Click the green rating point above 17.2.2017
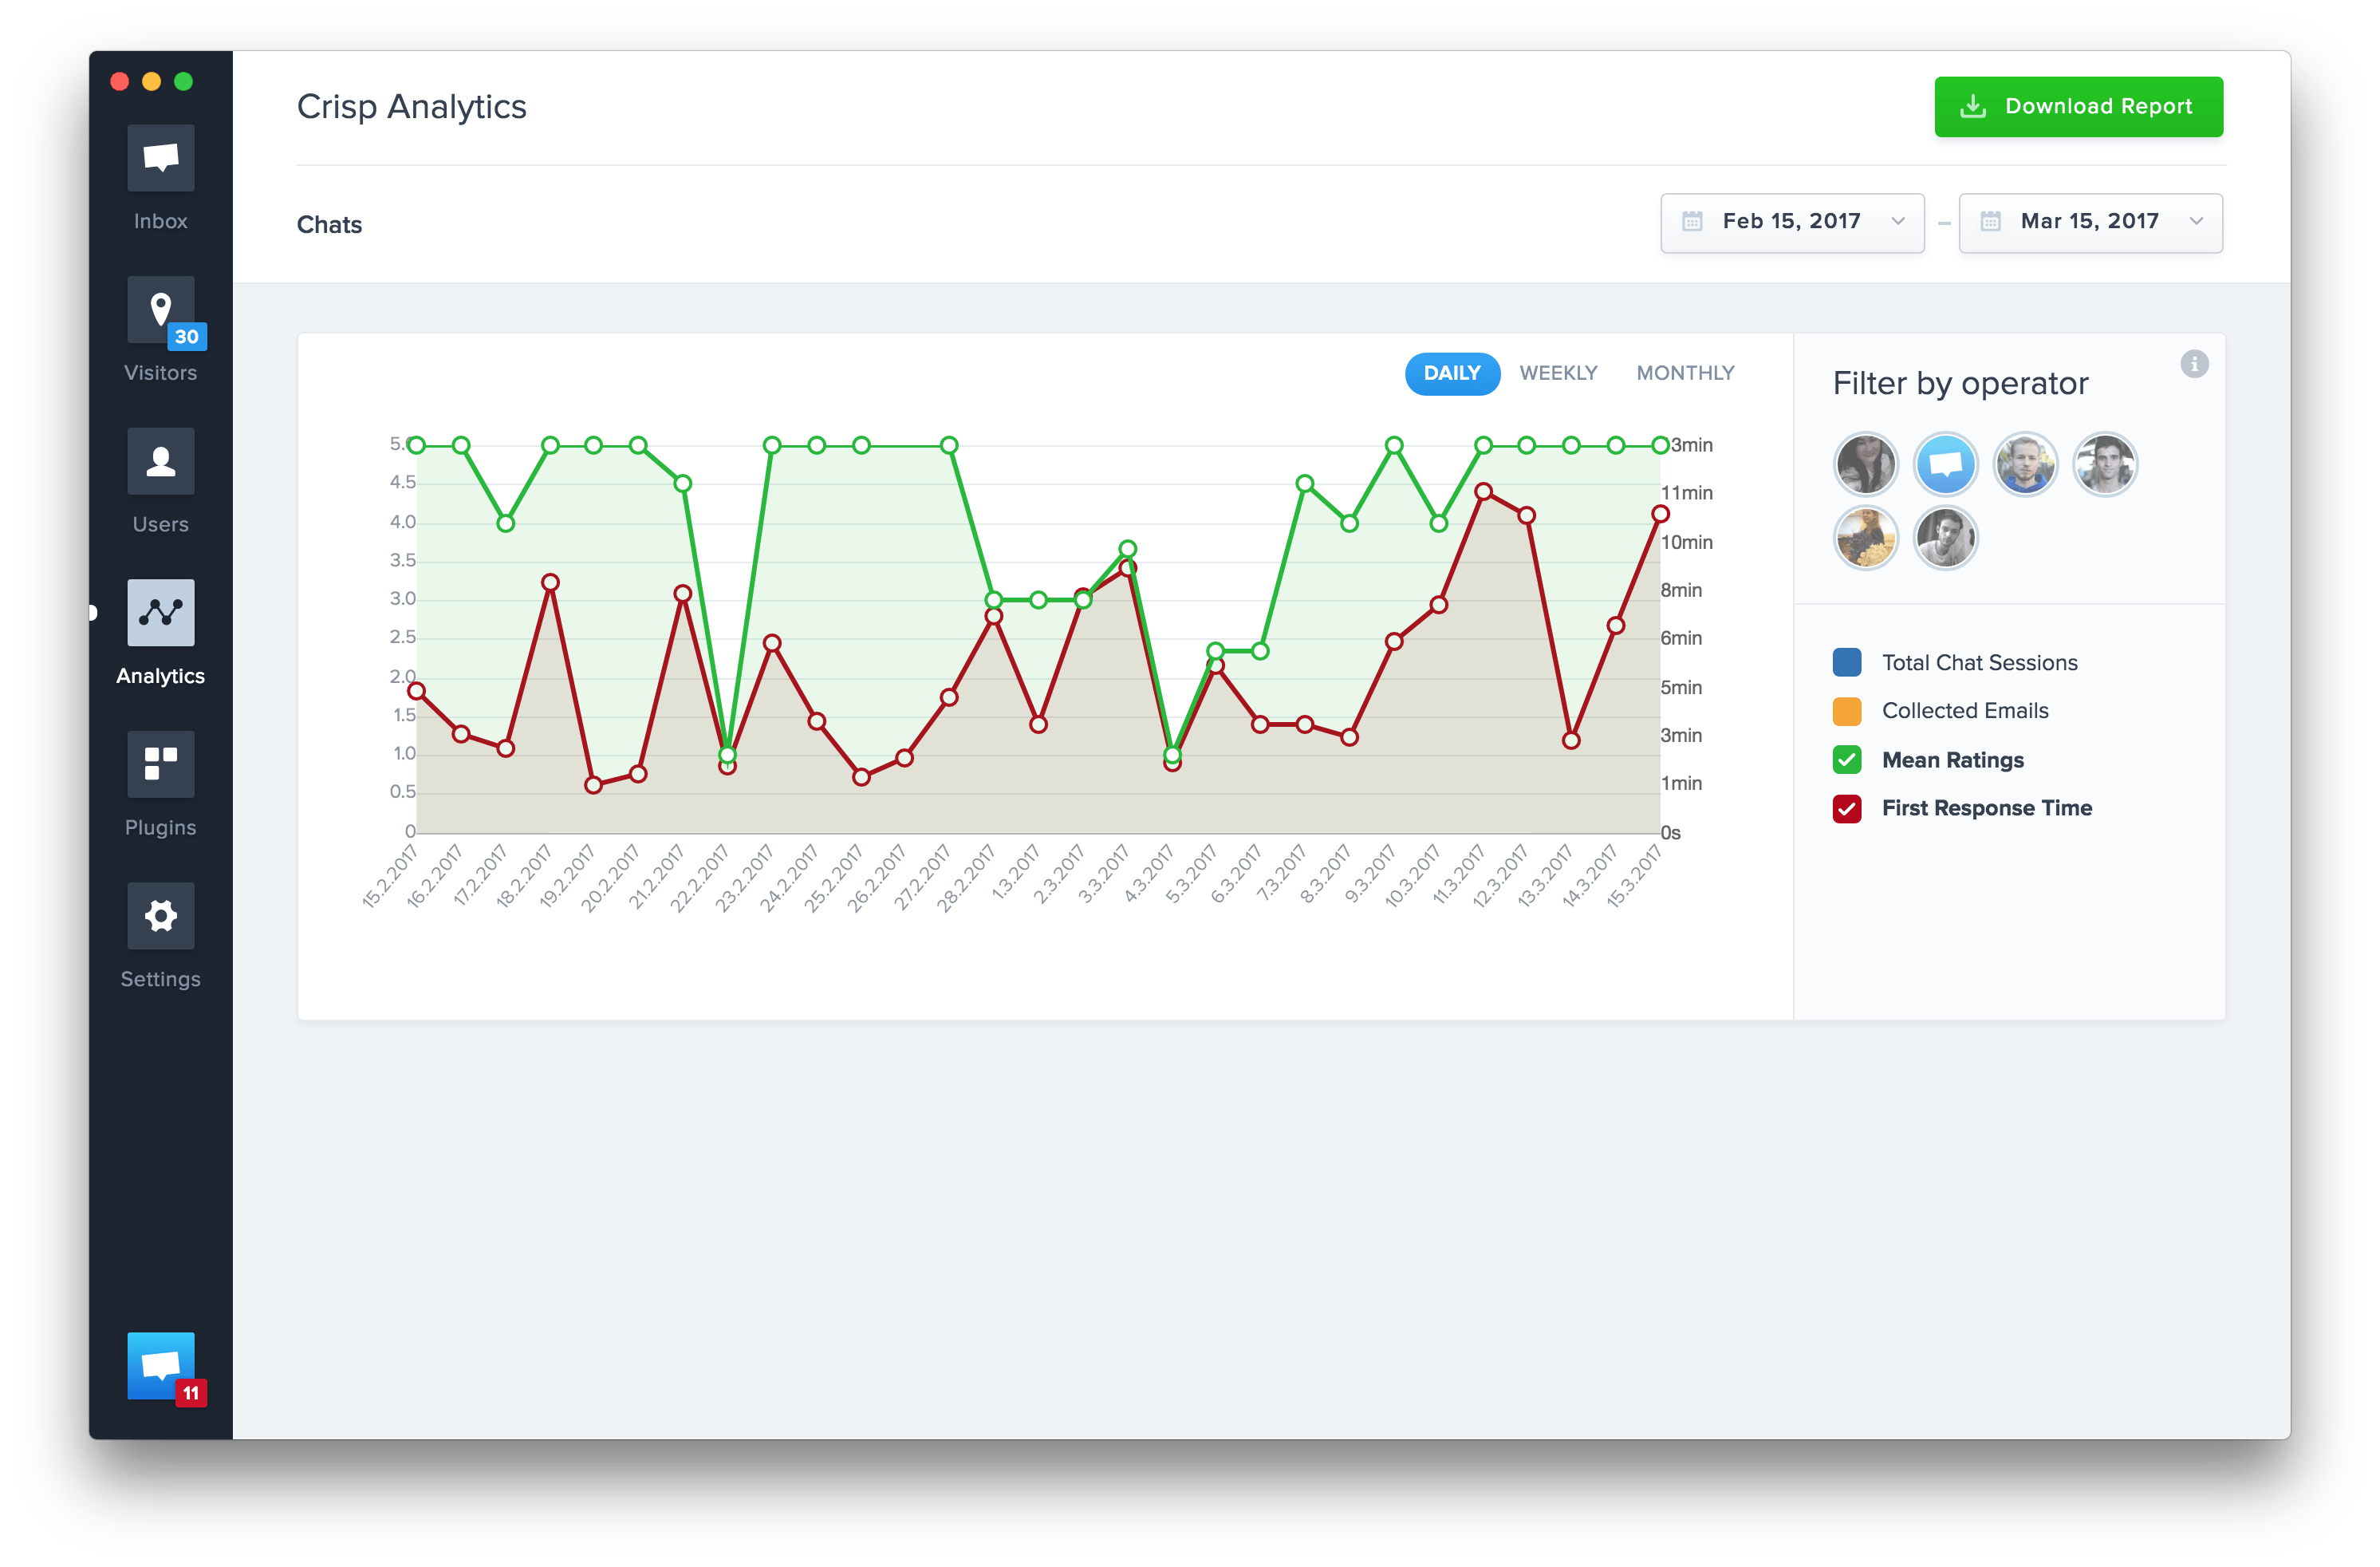 506,523
